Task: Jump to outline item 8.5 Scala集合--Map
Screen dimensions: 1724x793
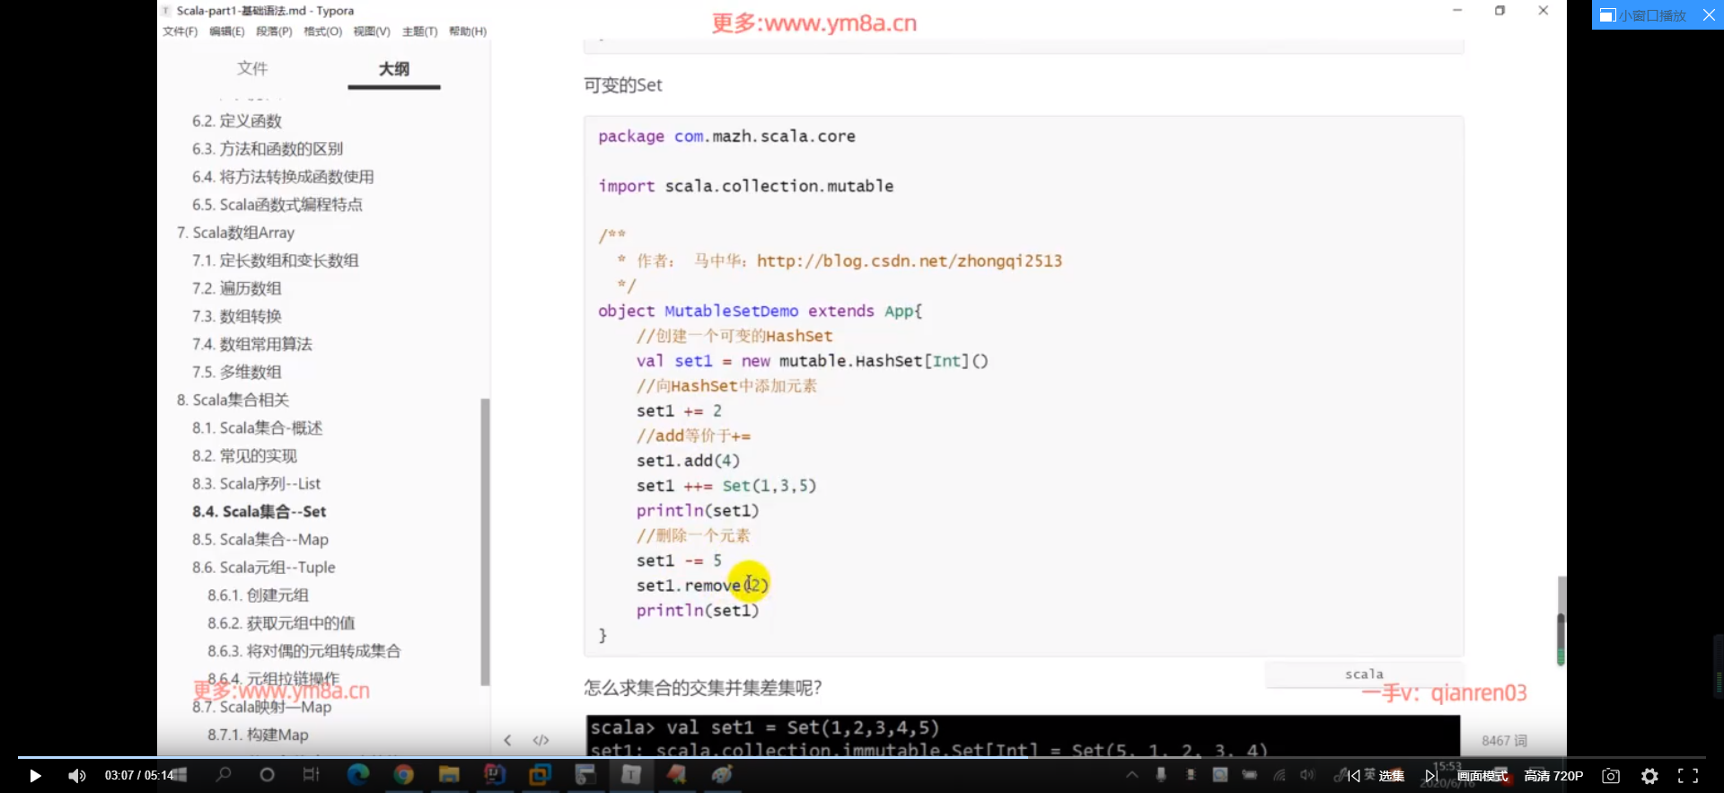Action: pyautogui.click(x=260, y=539)
